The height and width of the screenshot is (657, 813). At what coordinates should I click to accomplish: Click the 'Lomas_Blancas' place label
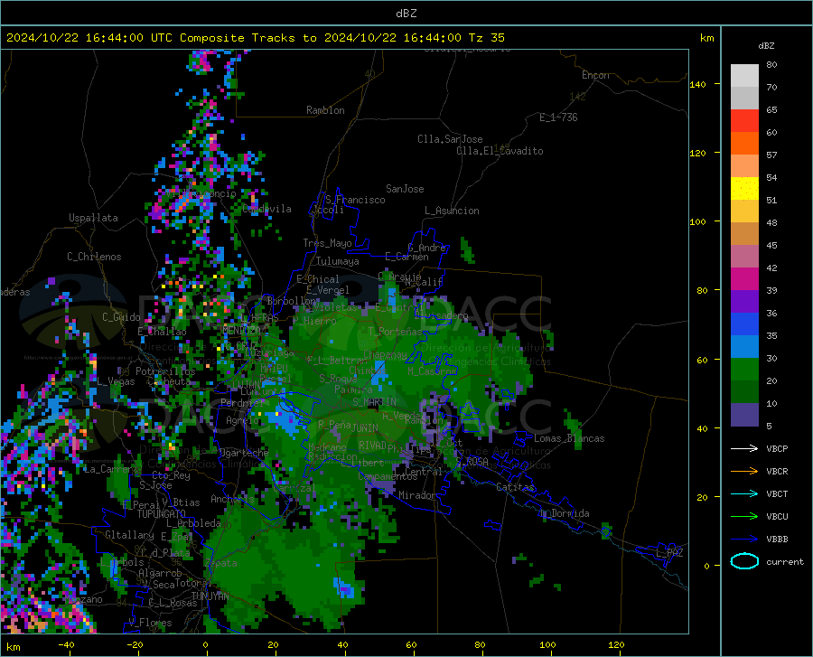(x=569, y=438)
